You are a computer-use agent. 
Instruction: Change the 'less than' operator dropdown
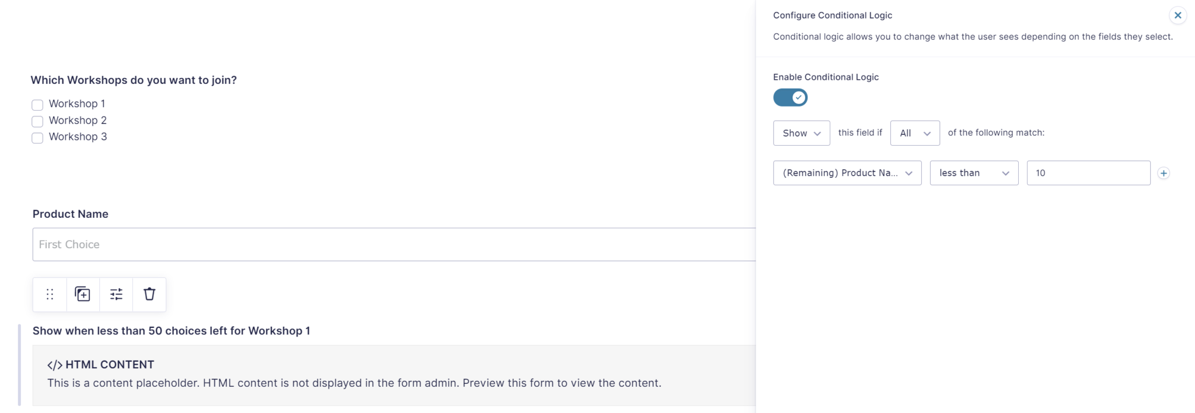pyautogui.click(x=973, y=173)
